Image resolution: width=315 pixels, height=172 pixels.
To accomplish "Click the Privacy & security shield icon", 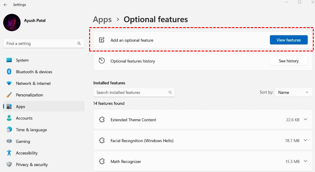I will click(x=9, y=165).
